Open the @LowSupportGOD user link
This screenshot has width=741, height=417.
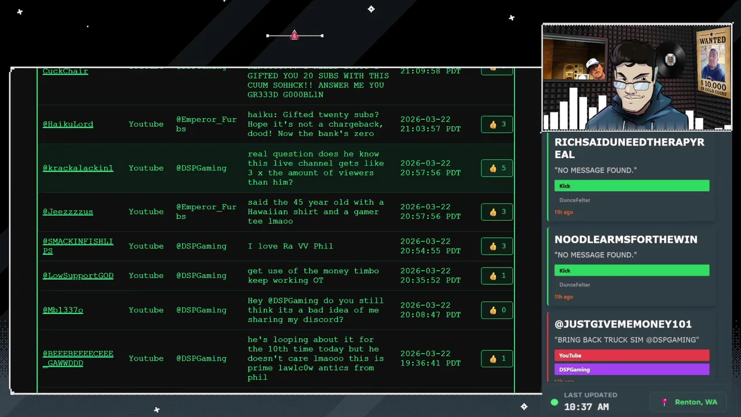tap(78, 276)
